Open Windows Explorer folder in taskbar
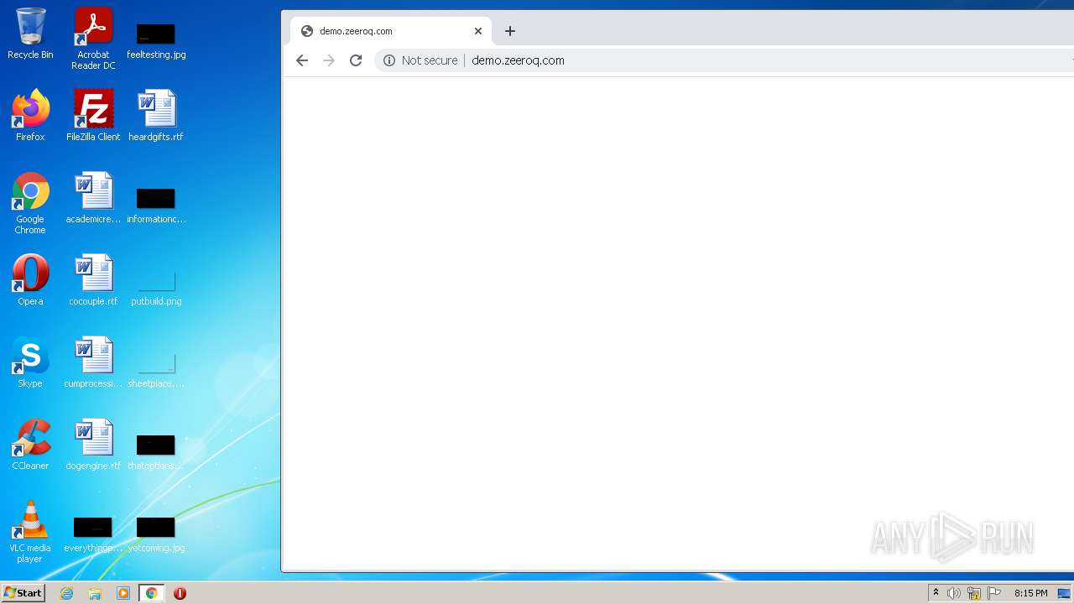Image resolution: width=1074 pixels, height=604 pixels. [95, 593]
